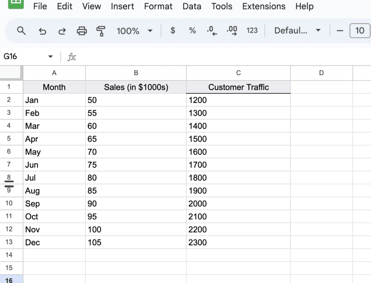Screen dimensions: 371x283
Task: Select the Apr cell
Action: 54,139
